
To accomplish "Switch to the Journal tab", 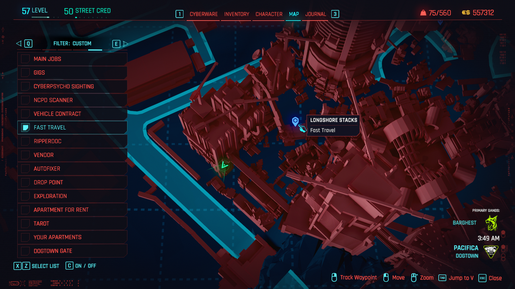I will pos(315,14).
